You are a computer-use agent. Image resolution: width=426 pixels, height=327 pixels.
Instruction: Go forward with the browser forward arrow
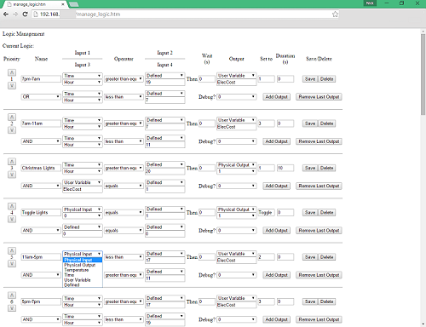click(15, 14)
